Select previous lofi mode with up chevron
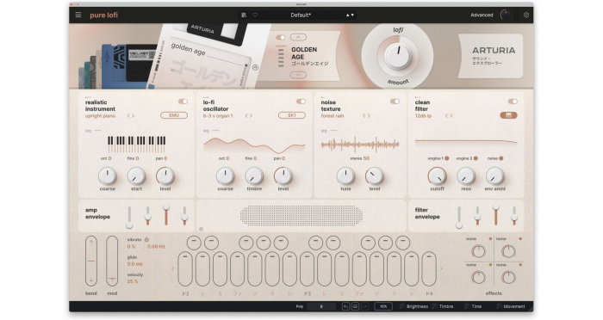Image resolution: width=603 pixels, height=320 pixels. (298, 37)
